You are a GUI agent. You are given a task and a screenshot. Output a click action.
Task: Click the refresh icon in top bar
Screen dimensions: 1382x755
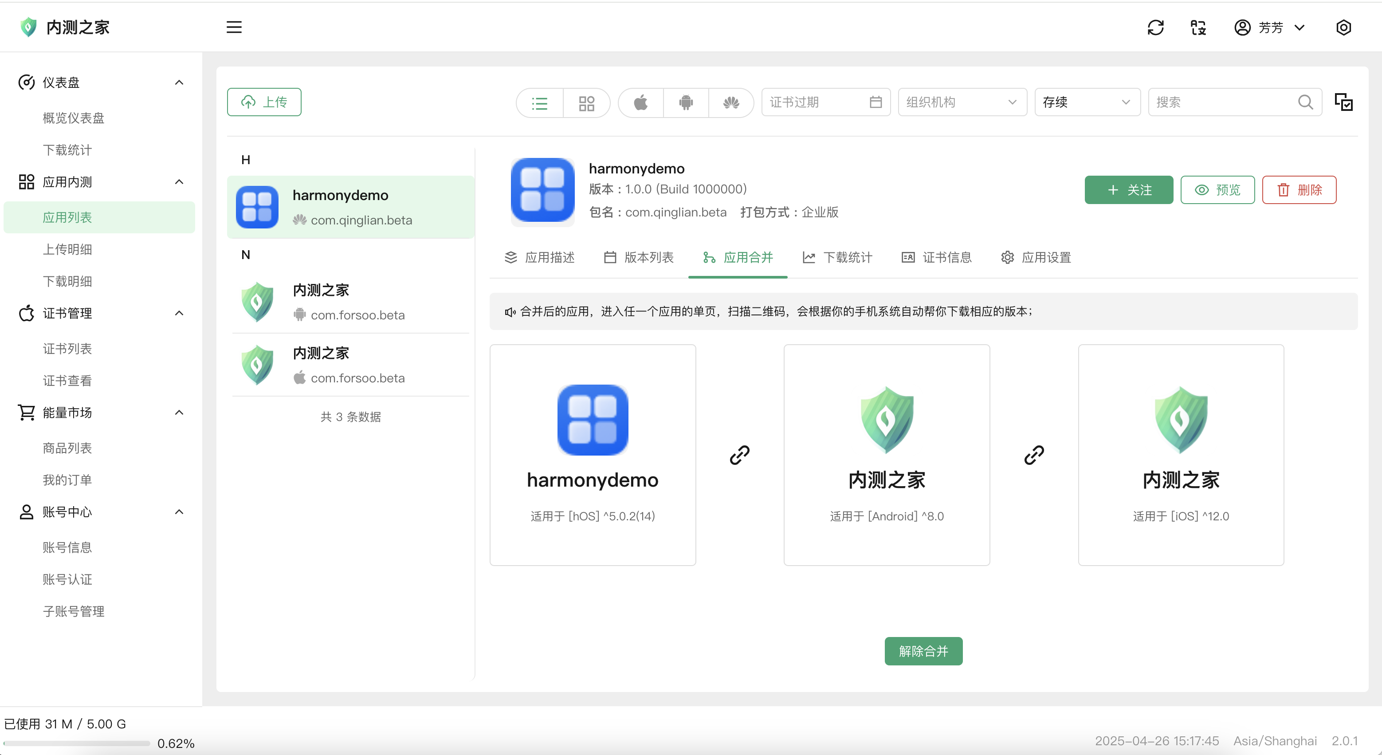point(1155,28)
